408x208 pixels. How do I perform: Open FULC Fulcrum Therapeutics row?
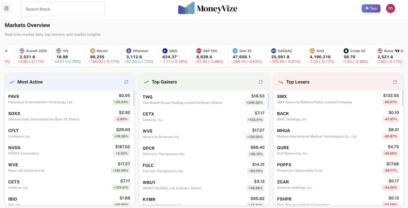[204, 168]
